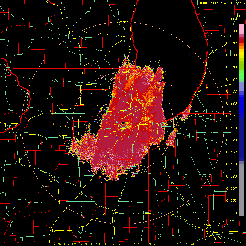
Task: Click the 0.840 legend value
Action: (x=232, y=67)
